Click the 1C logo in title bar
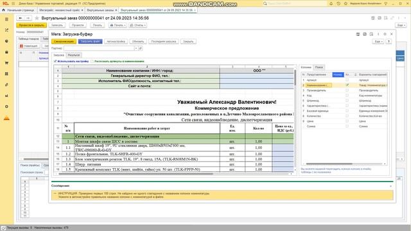Image resolution: width=411 pixels, height=231 pixels. (6, 3)
